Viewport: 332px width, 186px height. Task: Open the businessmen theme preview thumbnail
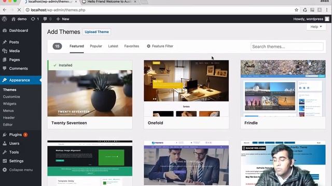click(186, 163)
